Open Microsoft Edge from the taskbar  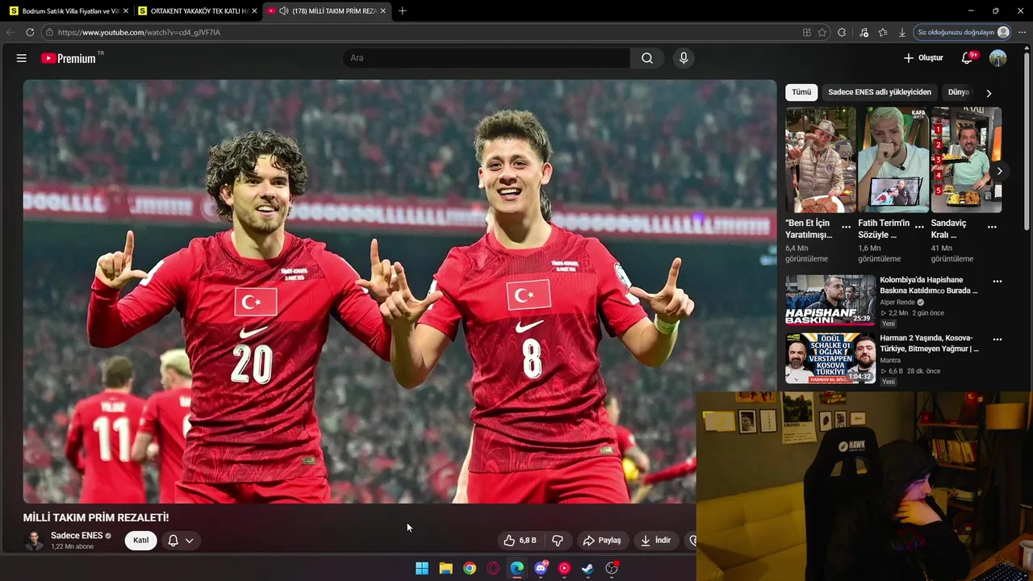click(x=516, y=568)
